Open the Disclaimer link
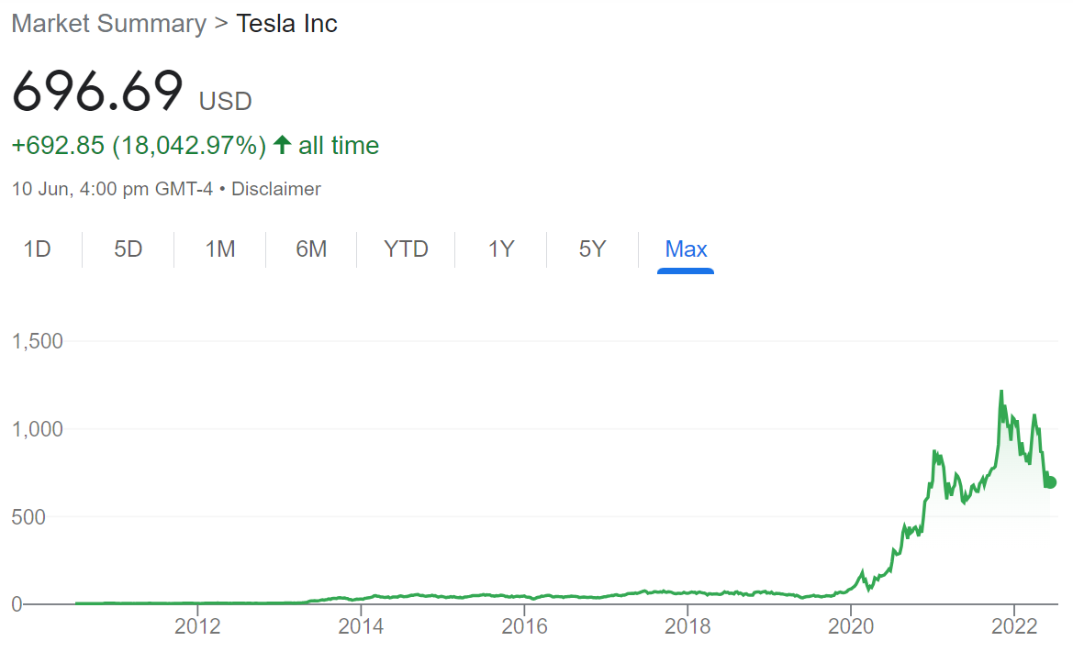 point(275,189)
